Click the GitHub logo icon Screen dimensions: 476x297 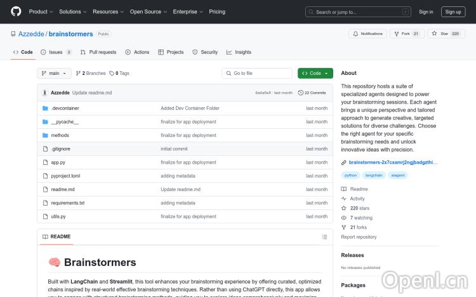pyautogui.click(x=16, y=11)
